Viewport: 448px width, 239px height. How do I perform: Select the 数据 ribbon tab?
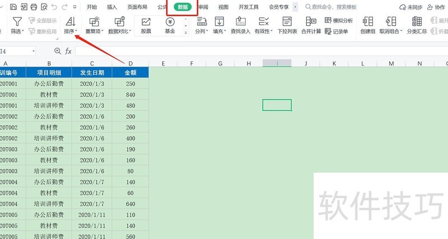[183, 7]
